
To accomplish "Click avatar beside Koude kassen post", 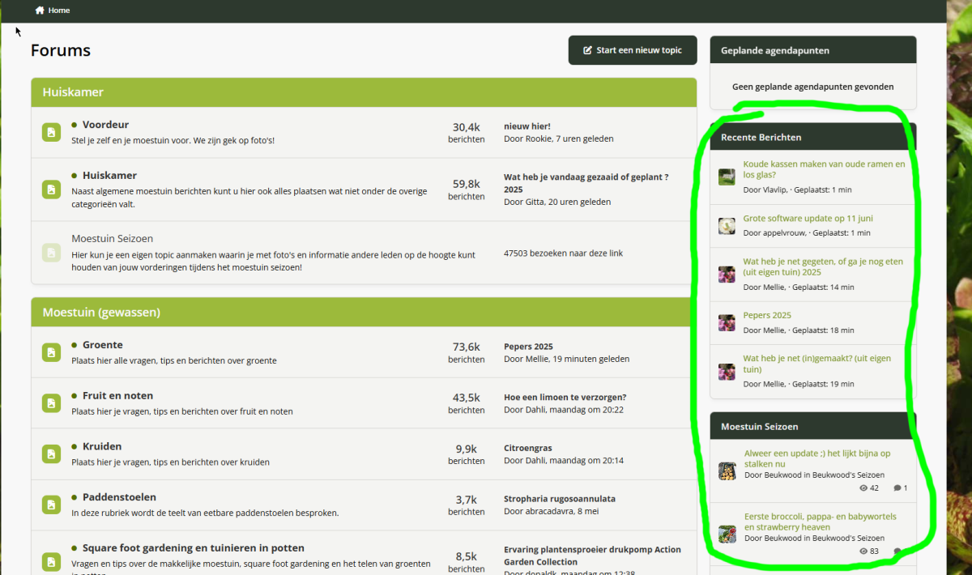I will tap(727, 177).
